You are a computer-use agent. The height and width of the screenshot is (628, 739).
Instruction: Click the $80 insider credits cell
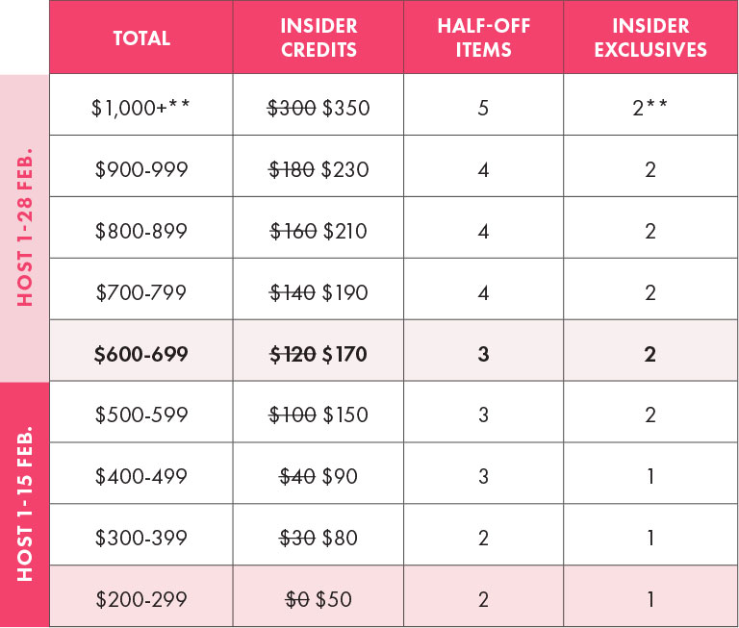coord(319,535)
